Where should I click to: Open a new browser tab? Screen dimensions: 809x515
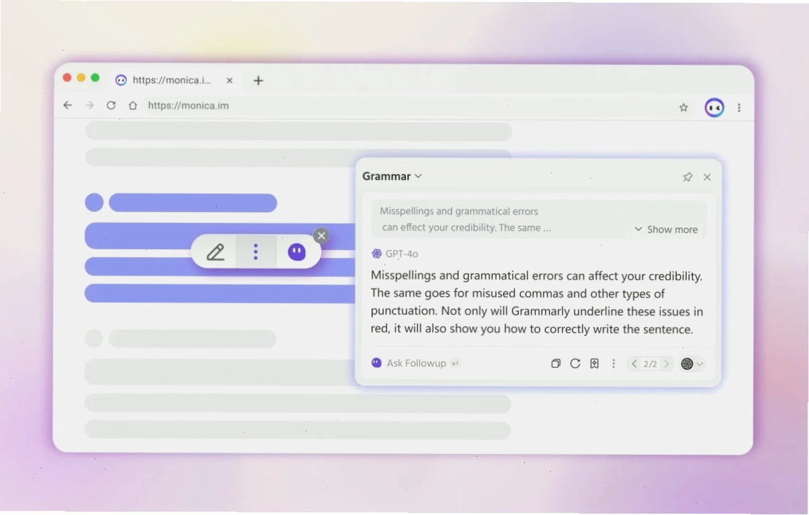pyautogui.click(x=258, y=81)
